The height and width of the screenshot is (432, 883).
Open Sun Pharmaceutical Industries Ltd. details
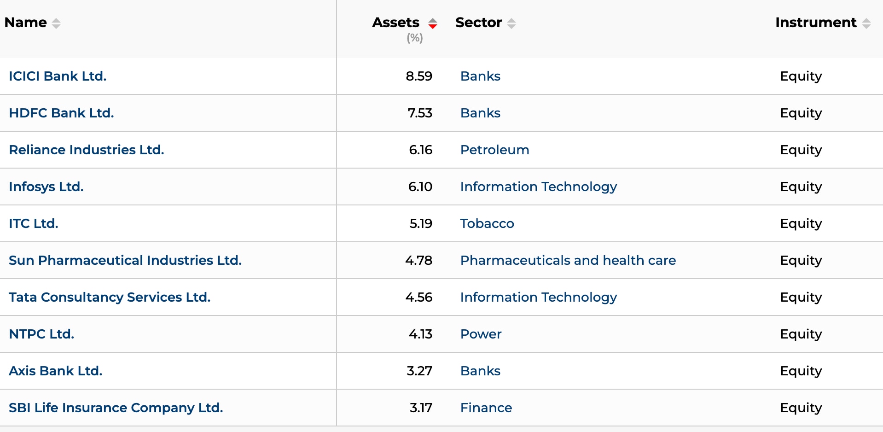coord(125,260)
